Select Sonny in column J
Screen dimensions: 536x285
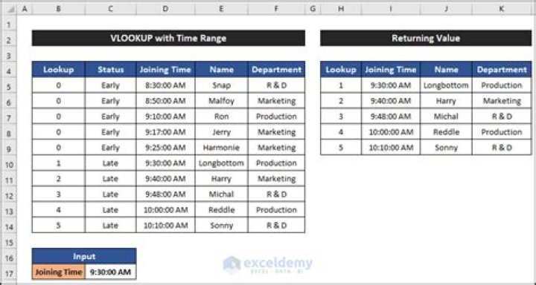[x=446, y=147]
